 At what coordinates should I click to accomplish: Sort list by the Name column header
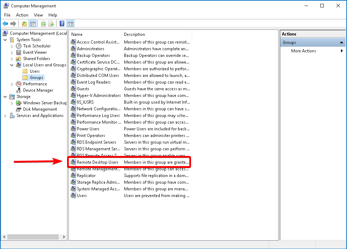[x=96, y=34]
